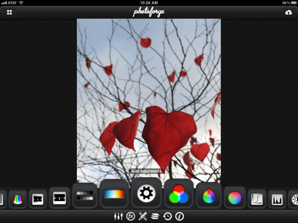This screenshot has width=298, height=223.
Task: Select the rainbow cone adjustment tool
Action: click(18, 199)
